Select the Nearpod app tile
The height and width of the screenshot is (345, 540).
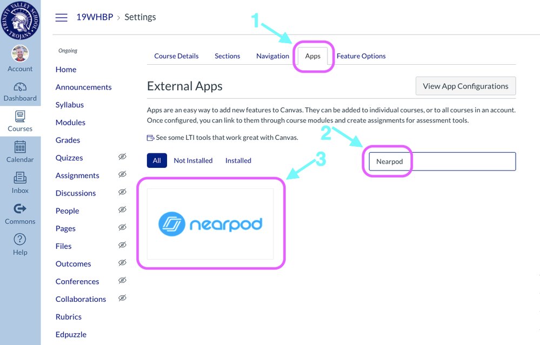(211, 224)
